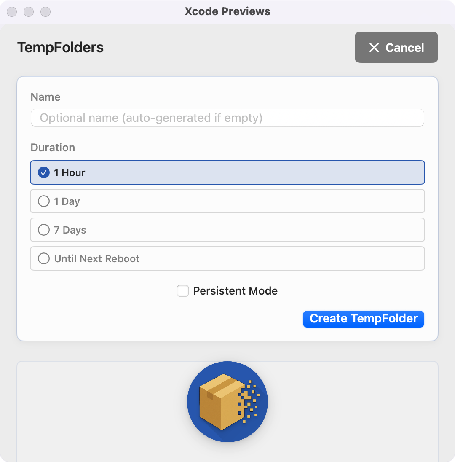The image size is (455, 462).
Task: Enable Persistent Mode
Action: (183, 291)
